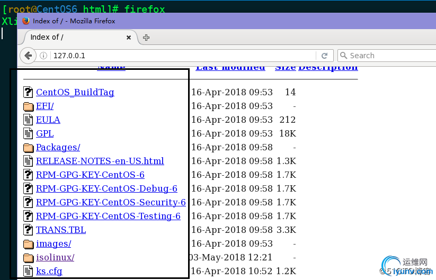Viewport: 436px width, 280px height.
Task: Click the date '03-May-2018 12:21'
Action: pos(231,257)
